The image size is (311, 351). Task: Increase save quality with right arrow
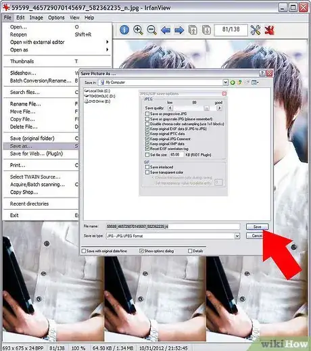(219, 108)
